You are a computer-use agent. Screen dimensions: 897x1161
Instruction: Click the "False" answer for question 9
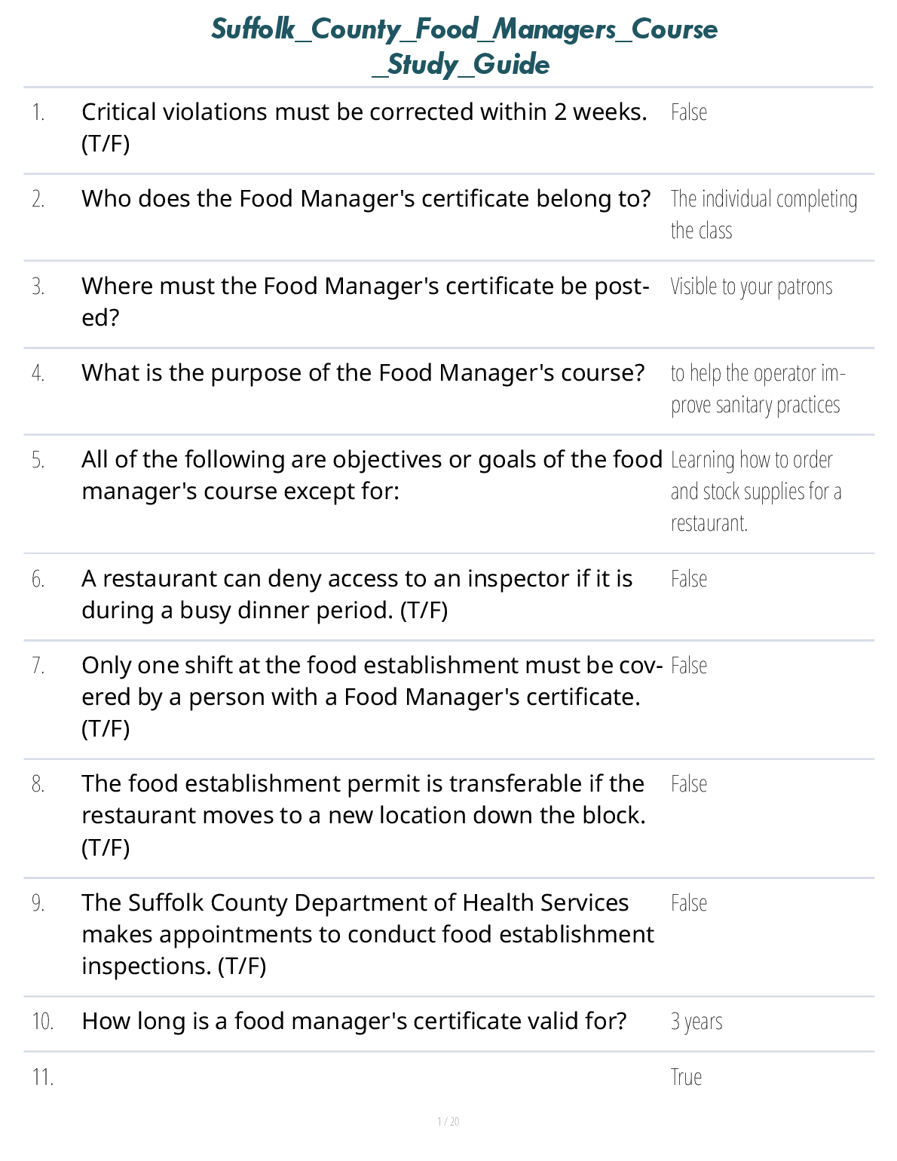coord(688,904)
